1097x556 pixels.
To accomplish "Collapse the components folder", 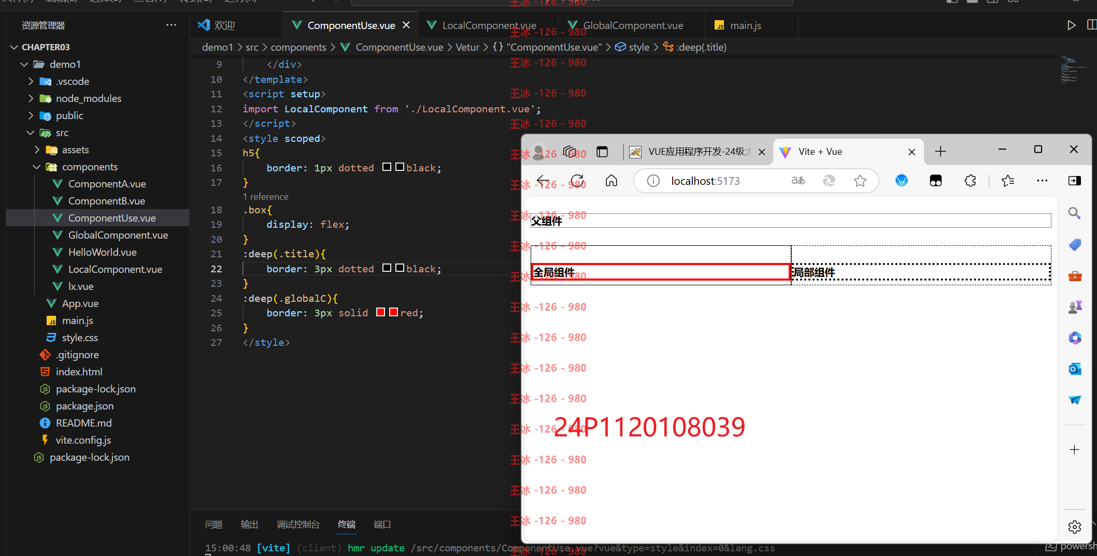I will pyautogui.click(x=37, y=167).
